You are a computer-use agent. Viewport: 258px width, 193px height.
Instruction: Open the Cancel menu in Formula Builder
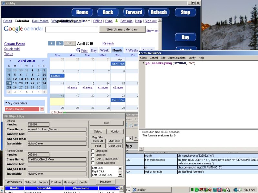point(154,58)
